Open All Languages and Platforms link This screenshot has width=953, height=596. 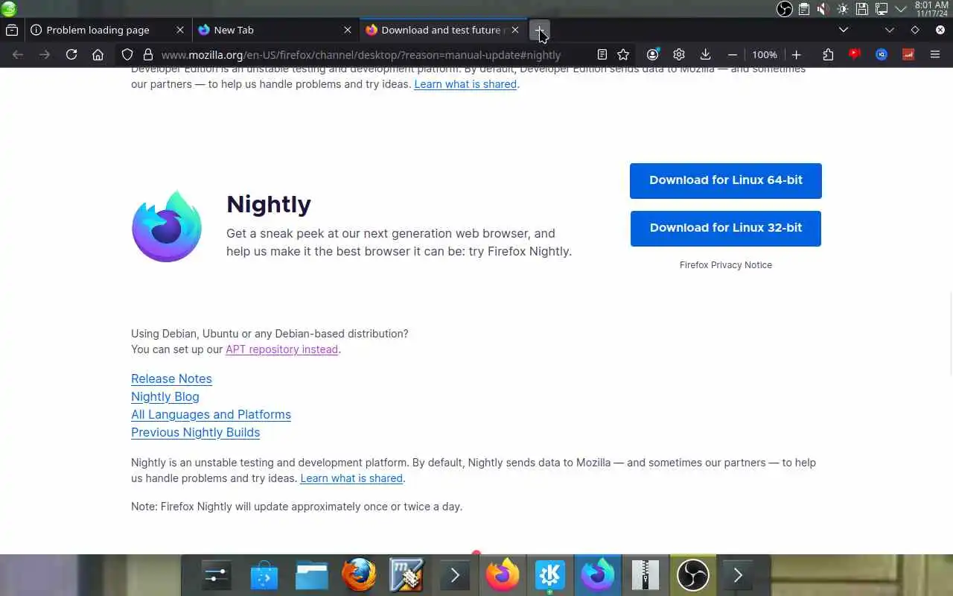(211, 414)
